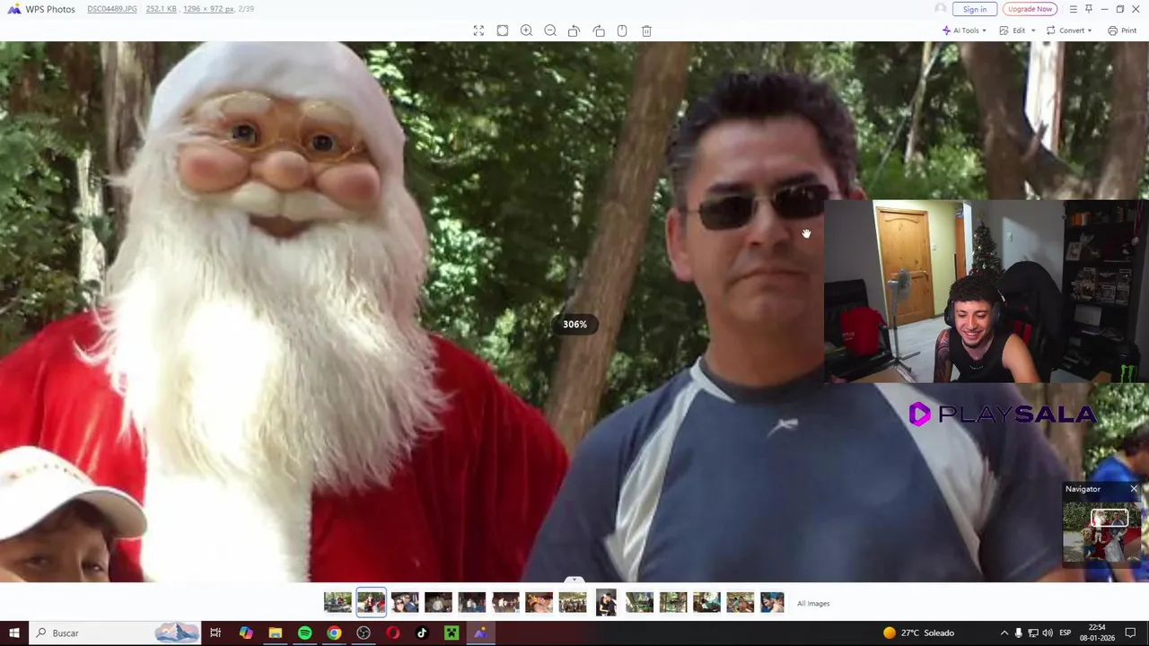Screen dimensions: 1149x646
Task: Select the third filmstrip thumbnail with sunglasses couple
Action: pyautogui.click(x=405, y=602)
